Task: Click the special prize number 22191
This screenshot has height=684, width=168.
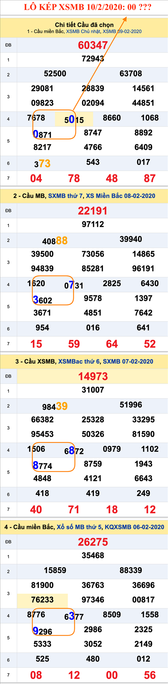Action: coord(93,211)
